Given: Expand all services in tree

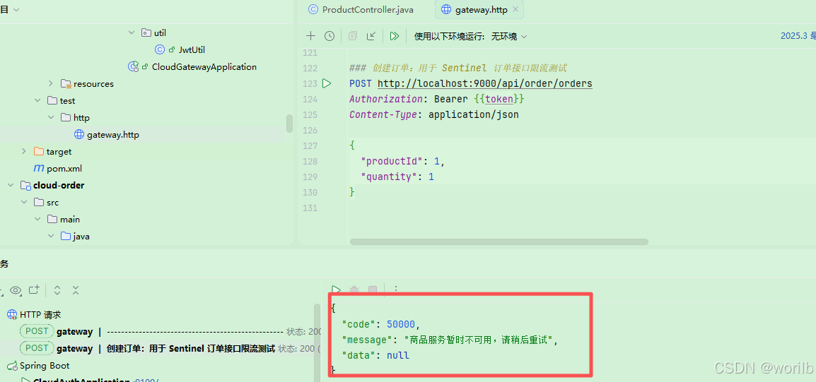Looking at the screenshot, I should click(x=57, y=290).
